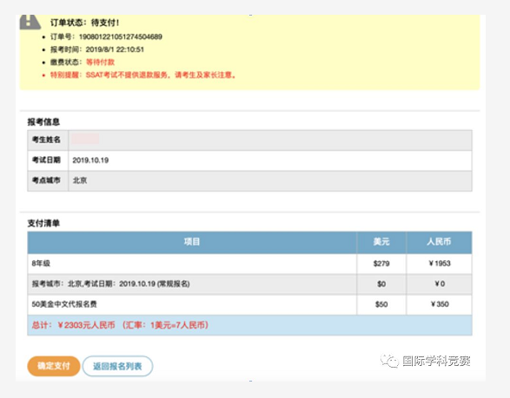Click the SSAT no-refund reminder text
The height and width of the screenshot is (398, 510).
click(x=143, y=75)
